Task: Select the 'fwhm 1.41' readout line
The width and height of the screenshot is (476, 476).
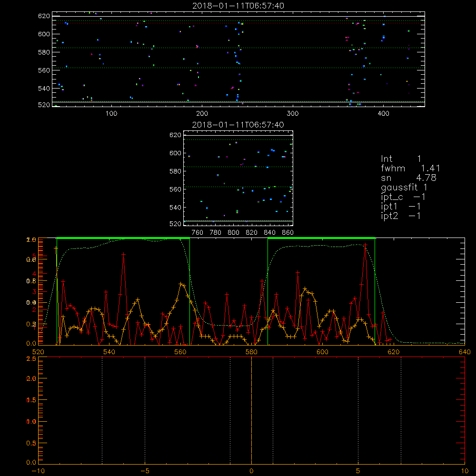Action: tap(410, 168)
